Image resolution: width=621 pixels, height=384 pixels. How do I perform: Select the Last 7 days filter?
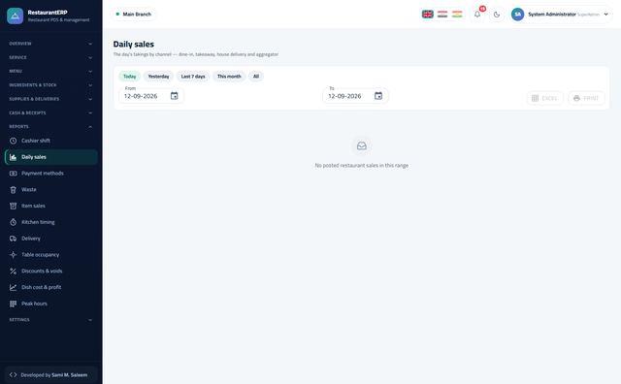point(193,77)
